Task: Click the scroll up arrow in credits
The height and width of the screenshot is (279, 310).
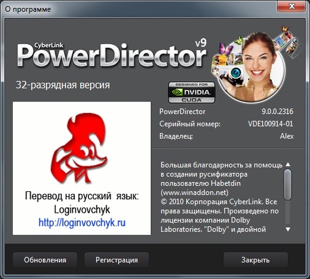Action: pyautogui.click(x=288, y=164)
